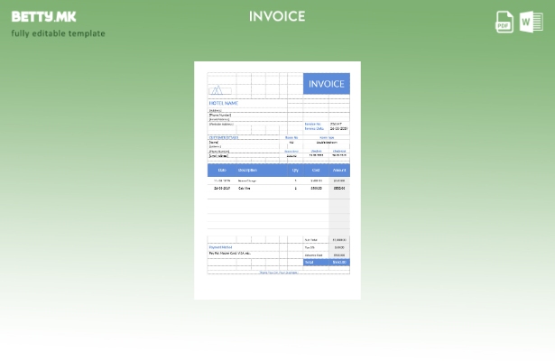Click the BETTY.MK logo
555x361 pixels.
coord(44,16)
